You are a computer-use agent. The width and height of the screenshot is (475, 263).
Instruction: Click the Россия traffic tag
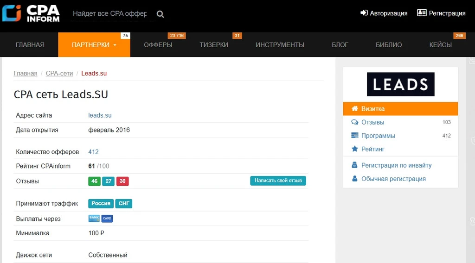point(101,203)
